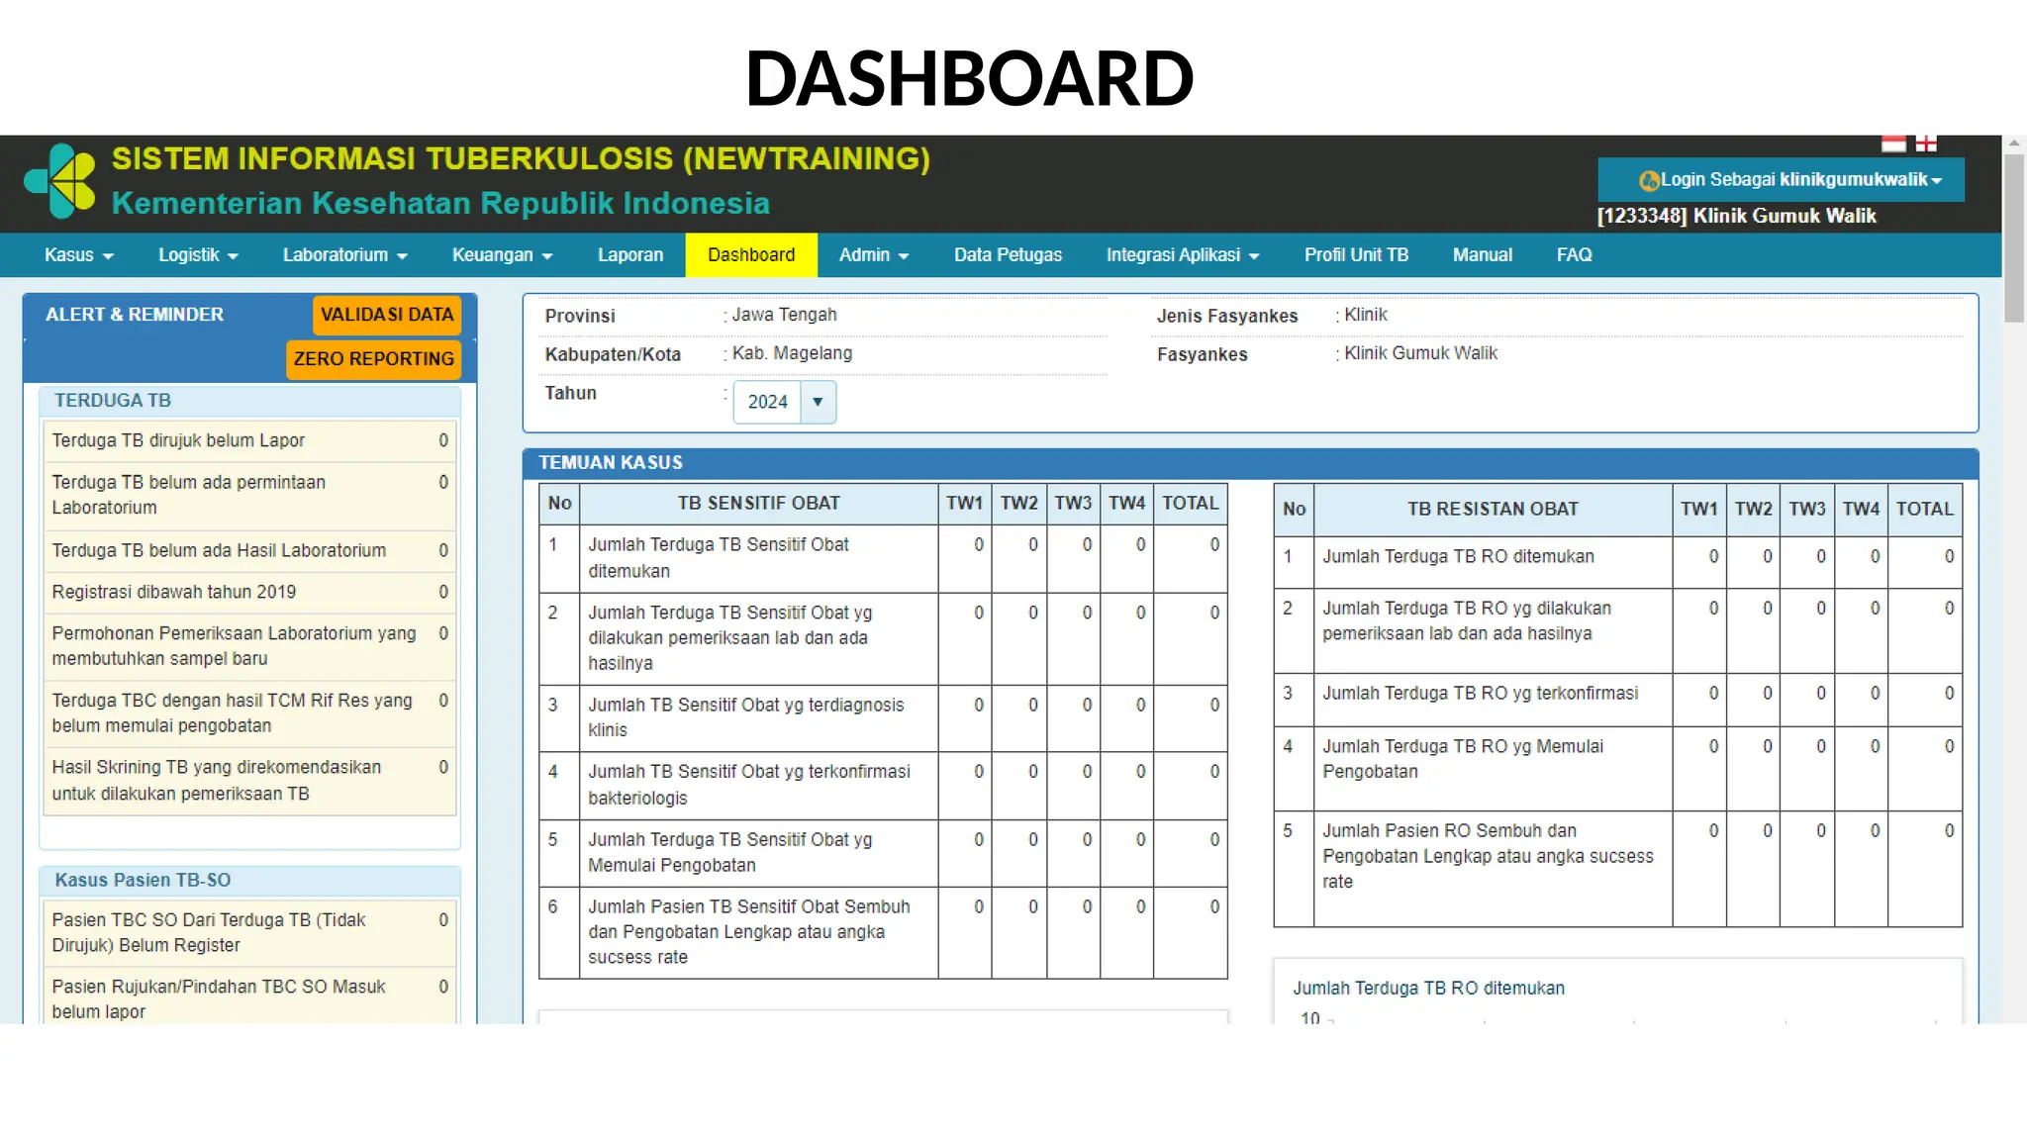Open the Kasus menu
Screen dimensions: 2027x1140
(78, 255)
